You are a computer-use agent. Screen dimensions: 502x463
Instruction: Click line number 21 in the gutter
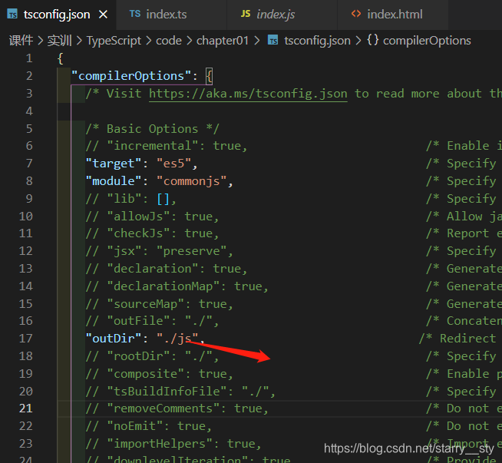(x=25, y=408)
